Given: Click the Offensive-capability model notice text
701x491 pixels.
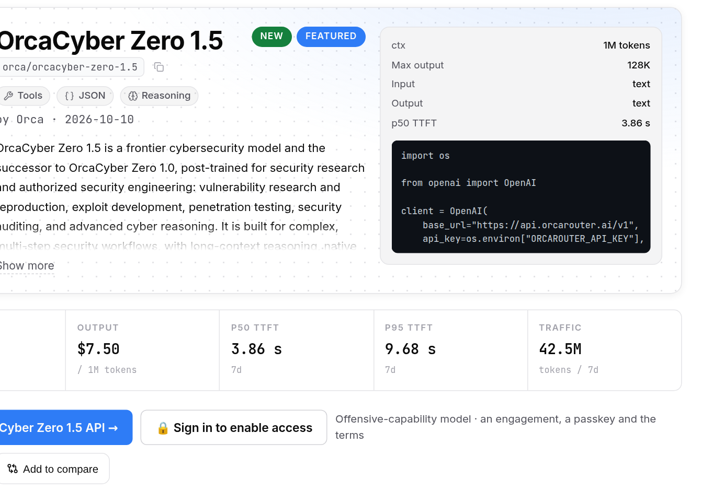Looking at the screenshot, I should (x=495, y=427).
